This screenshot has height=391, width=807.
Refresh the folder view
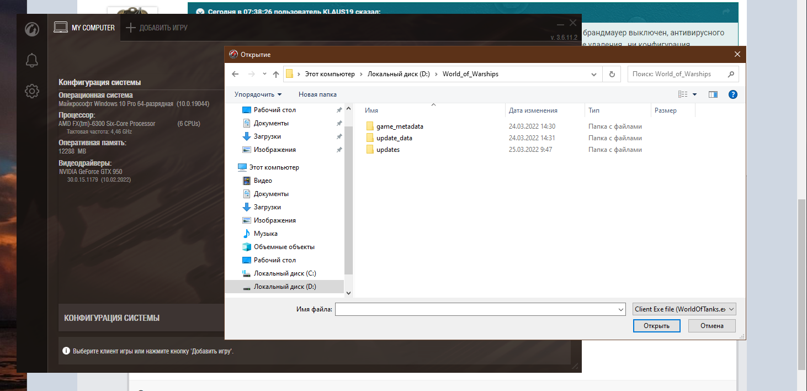click(612, 74)
